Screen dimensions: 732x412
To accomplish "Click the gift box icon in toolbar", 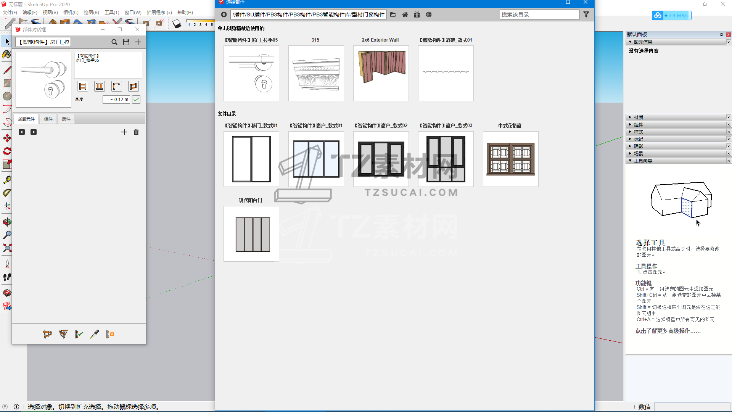I will point(417,14).
